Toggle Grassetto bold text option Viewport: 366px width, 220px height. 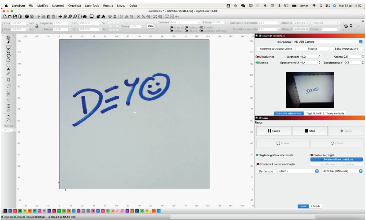pos(172,27)
